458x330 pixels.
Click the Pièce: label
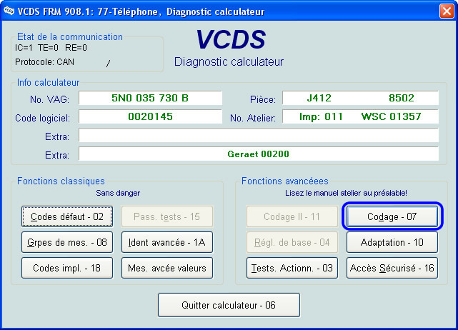(263, 99)
